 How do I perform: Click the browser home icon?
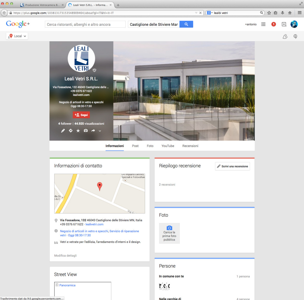(x=290, y=13)
